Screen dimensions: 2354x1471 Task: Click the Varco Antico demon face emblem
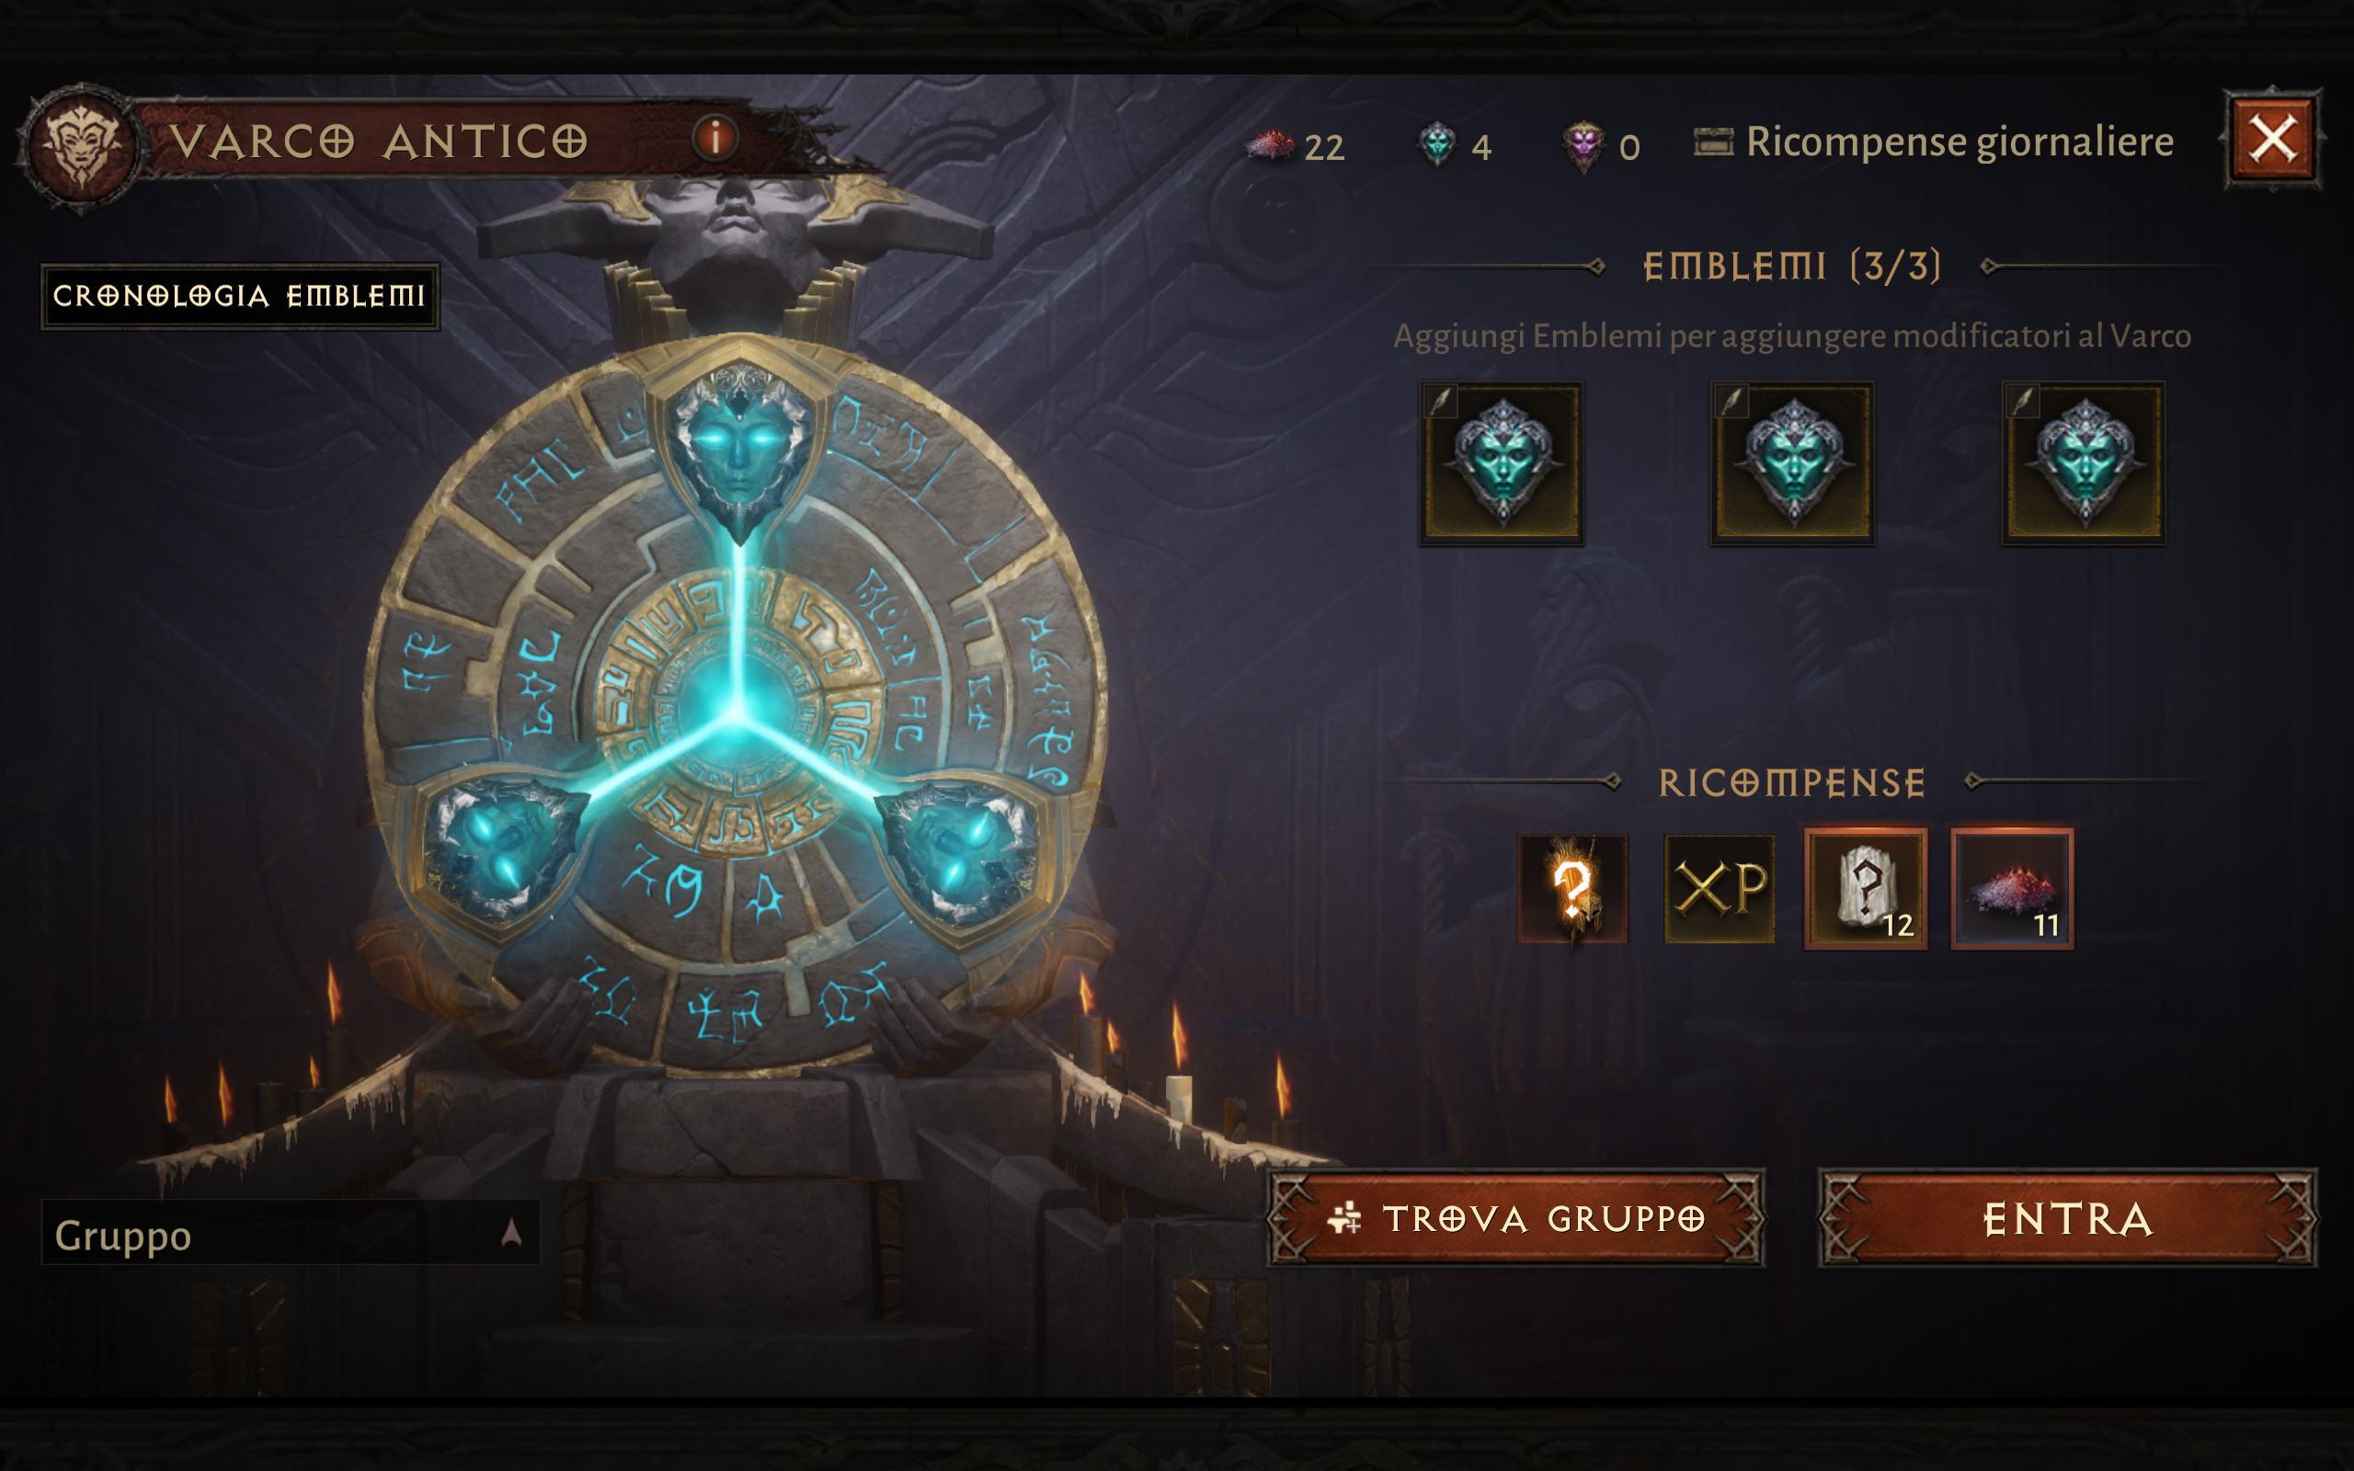(x=82, y=146)
